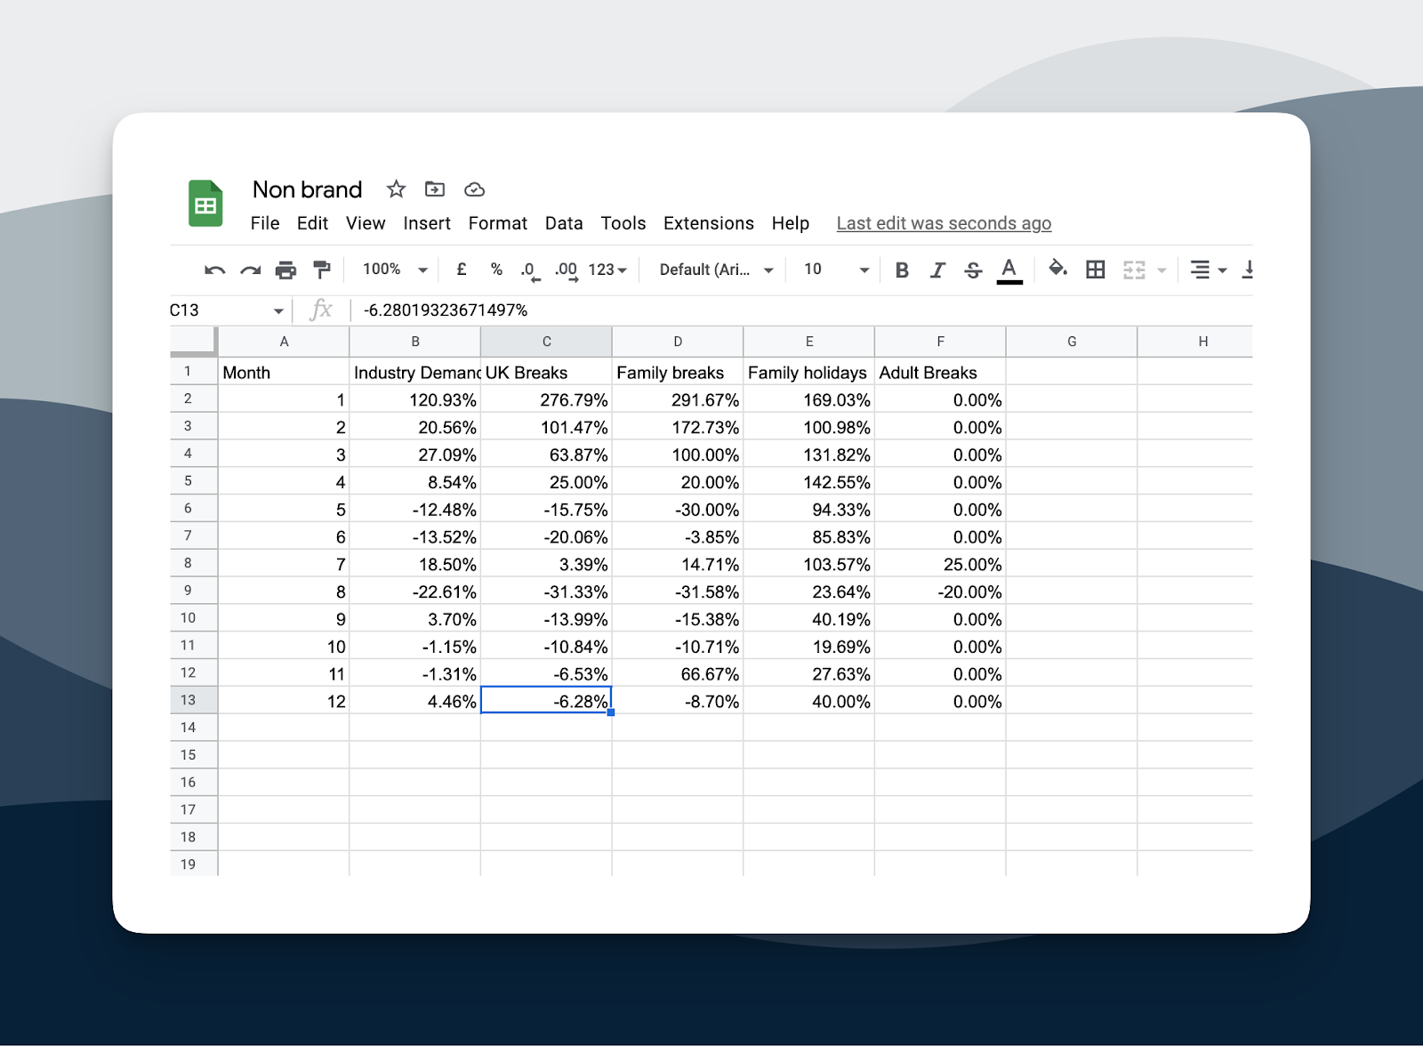Image resolution: width=1423 pixels, height=1046 pixels.
Task: Open the File menu
Action: [x=265, y=223]
